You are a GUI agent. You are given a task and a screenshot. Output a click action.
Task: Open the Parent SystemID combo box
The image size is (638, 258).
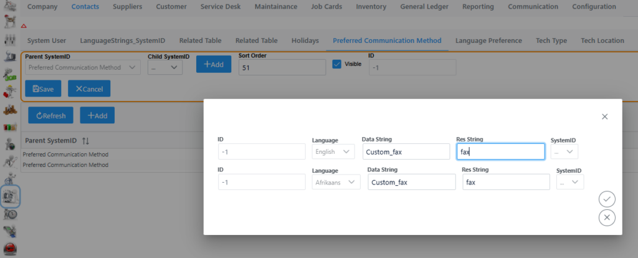82,67
